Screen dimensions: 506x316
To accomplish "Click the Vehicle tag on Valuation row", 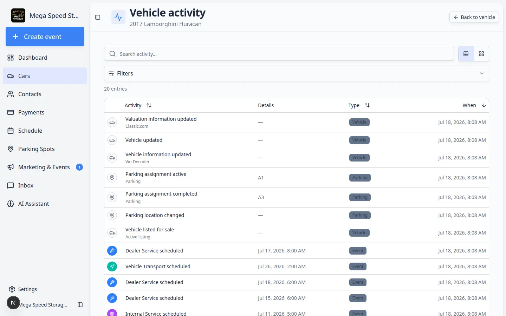I will coord(359,122).
